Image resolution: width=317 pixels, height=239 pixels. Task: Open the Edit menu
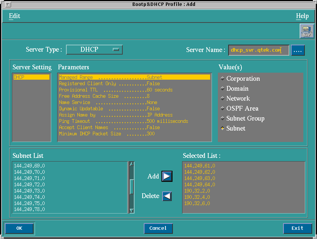point(14,16)
